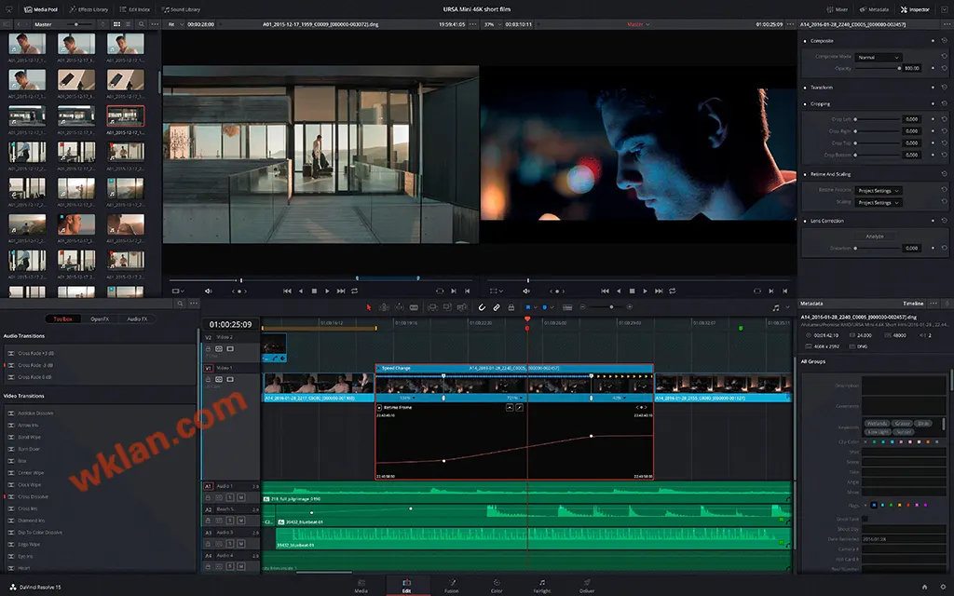
Task: Switch media pool to thumbnail grid view
Action: (x=116, y=24)
